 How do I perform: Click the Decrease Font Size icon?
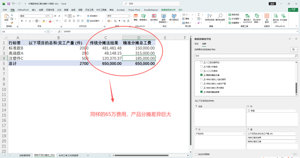pos(59,16)
